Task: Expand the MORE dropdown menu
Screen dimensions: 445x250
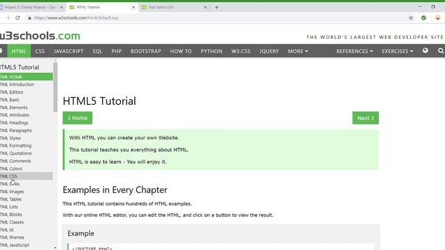Action: pos(298,51)
